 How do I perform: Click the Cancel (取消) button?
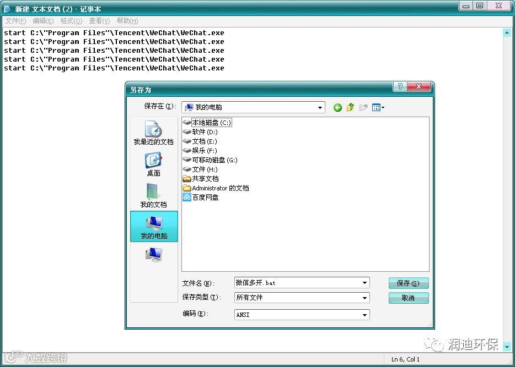[409, 298]
